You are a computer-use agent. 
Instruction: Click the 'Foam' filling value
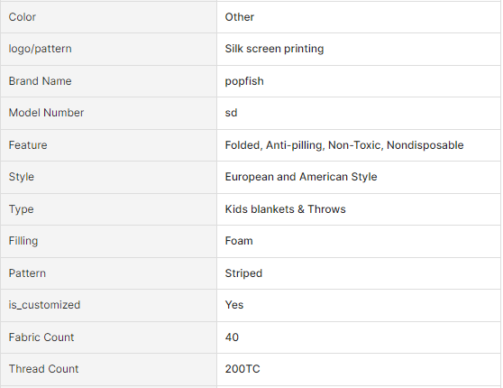[239, 241]
